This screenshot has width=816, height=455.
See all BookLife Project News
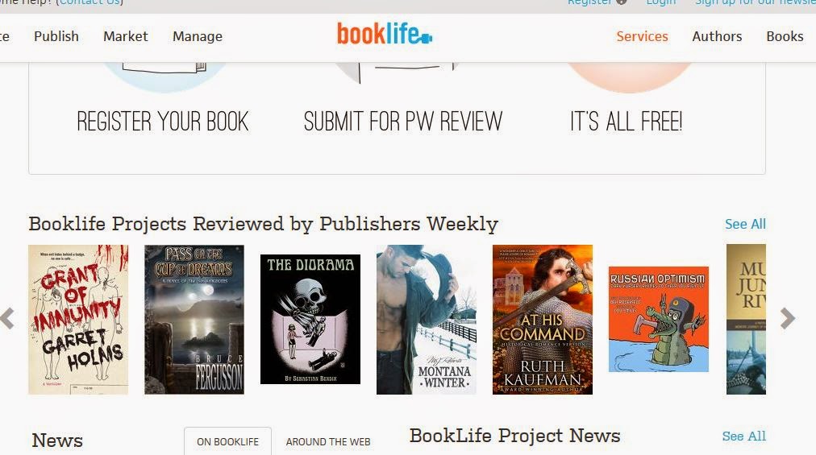point(743,436)
